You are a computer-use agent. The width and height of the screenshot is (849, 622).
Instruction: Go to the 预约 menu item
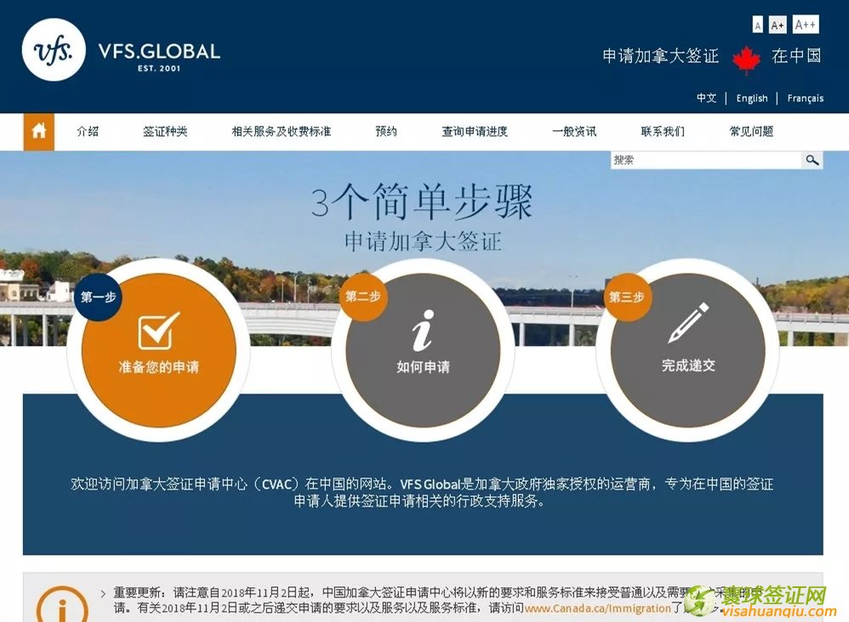(386, 132)
